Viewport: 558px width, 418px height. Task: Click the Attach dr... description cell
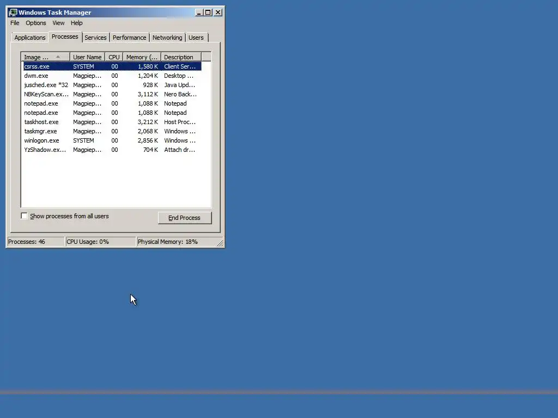tap(179, 150)
